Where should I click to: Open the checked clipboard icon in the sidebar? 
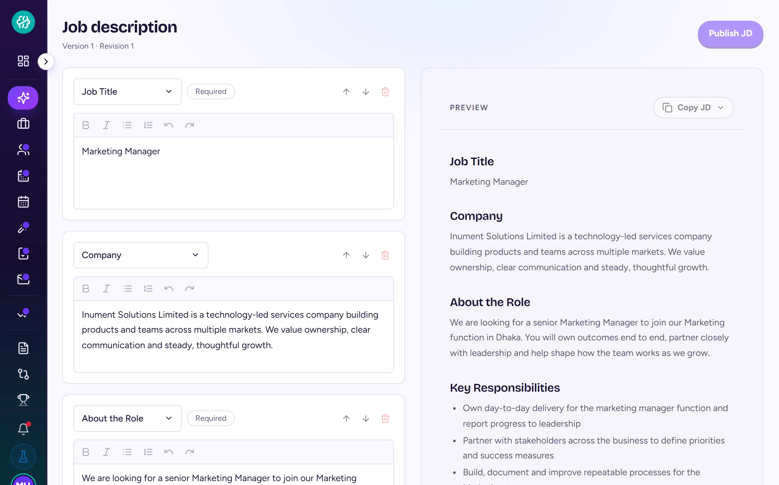coord(23,254)
